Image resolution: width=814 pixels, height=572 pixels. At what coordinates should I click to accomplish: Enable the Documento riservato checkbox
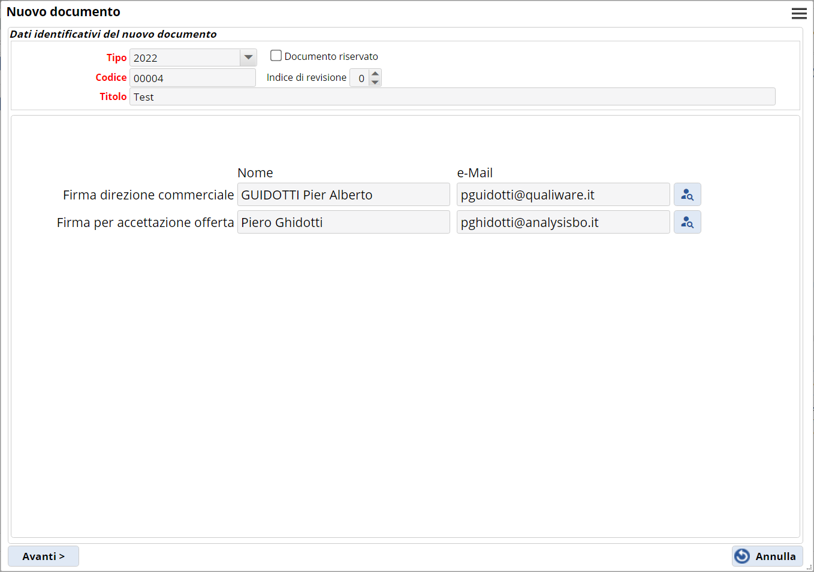(x=276, y=56)
